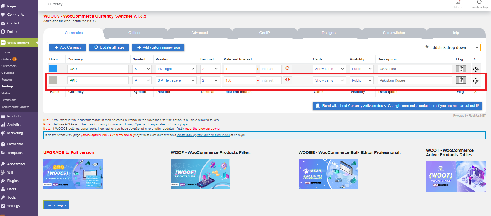The width and height of the screenshot is (491, 216).
Task: Click WooCommerce logo icon in sidebar
Action: (x=3, y=43)
